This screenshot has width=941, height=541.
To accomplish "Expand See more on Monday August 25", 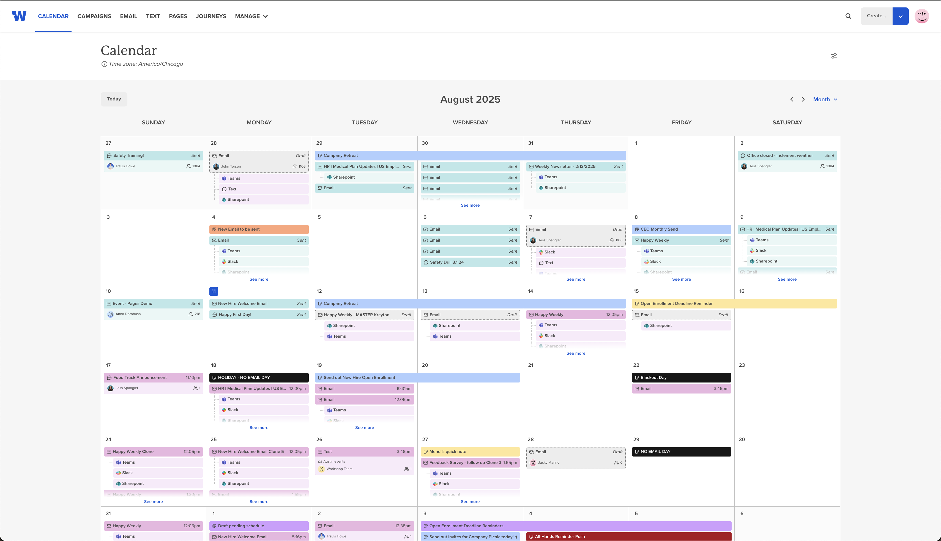I will [259, 502].
